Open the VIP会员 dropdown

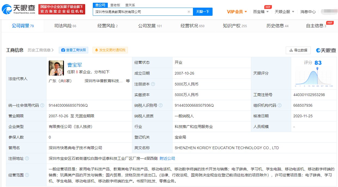pos(237,12)
